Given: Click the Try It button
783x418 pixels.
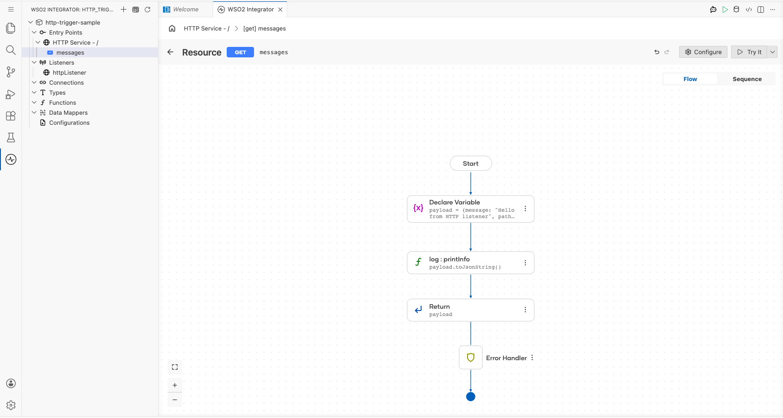Looking at the screenshot, I should [x=749, y=52].
